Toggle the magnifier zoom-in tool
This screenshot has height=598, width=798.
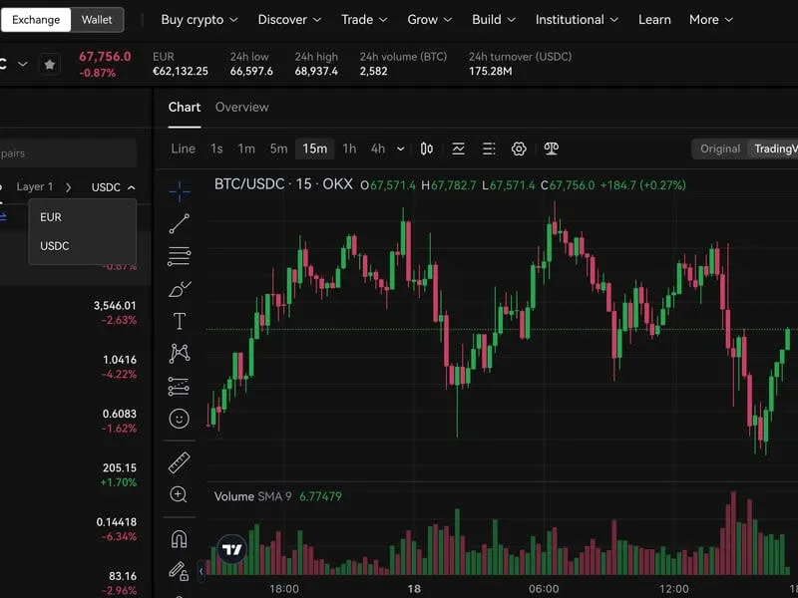coord(179,494)
